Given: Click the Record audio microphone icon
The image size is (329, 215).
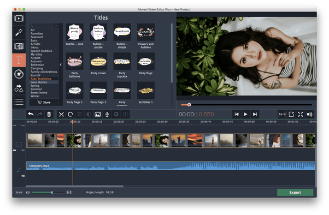Looking at the screenshot, I should (x=107, y=114).
